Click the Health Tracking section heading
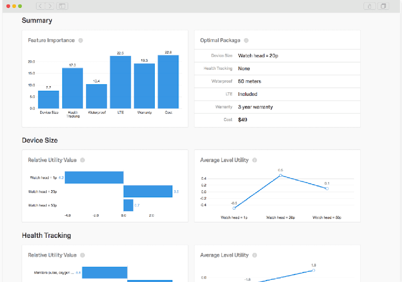The image size is (402, 282). pos(46,235)
